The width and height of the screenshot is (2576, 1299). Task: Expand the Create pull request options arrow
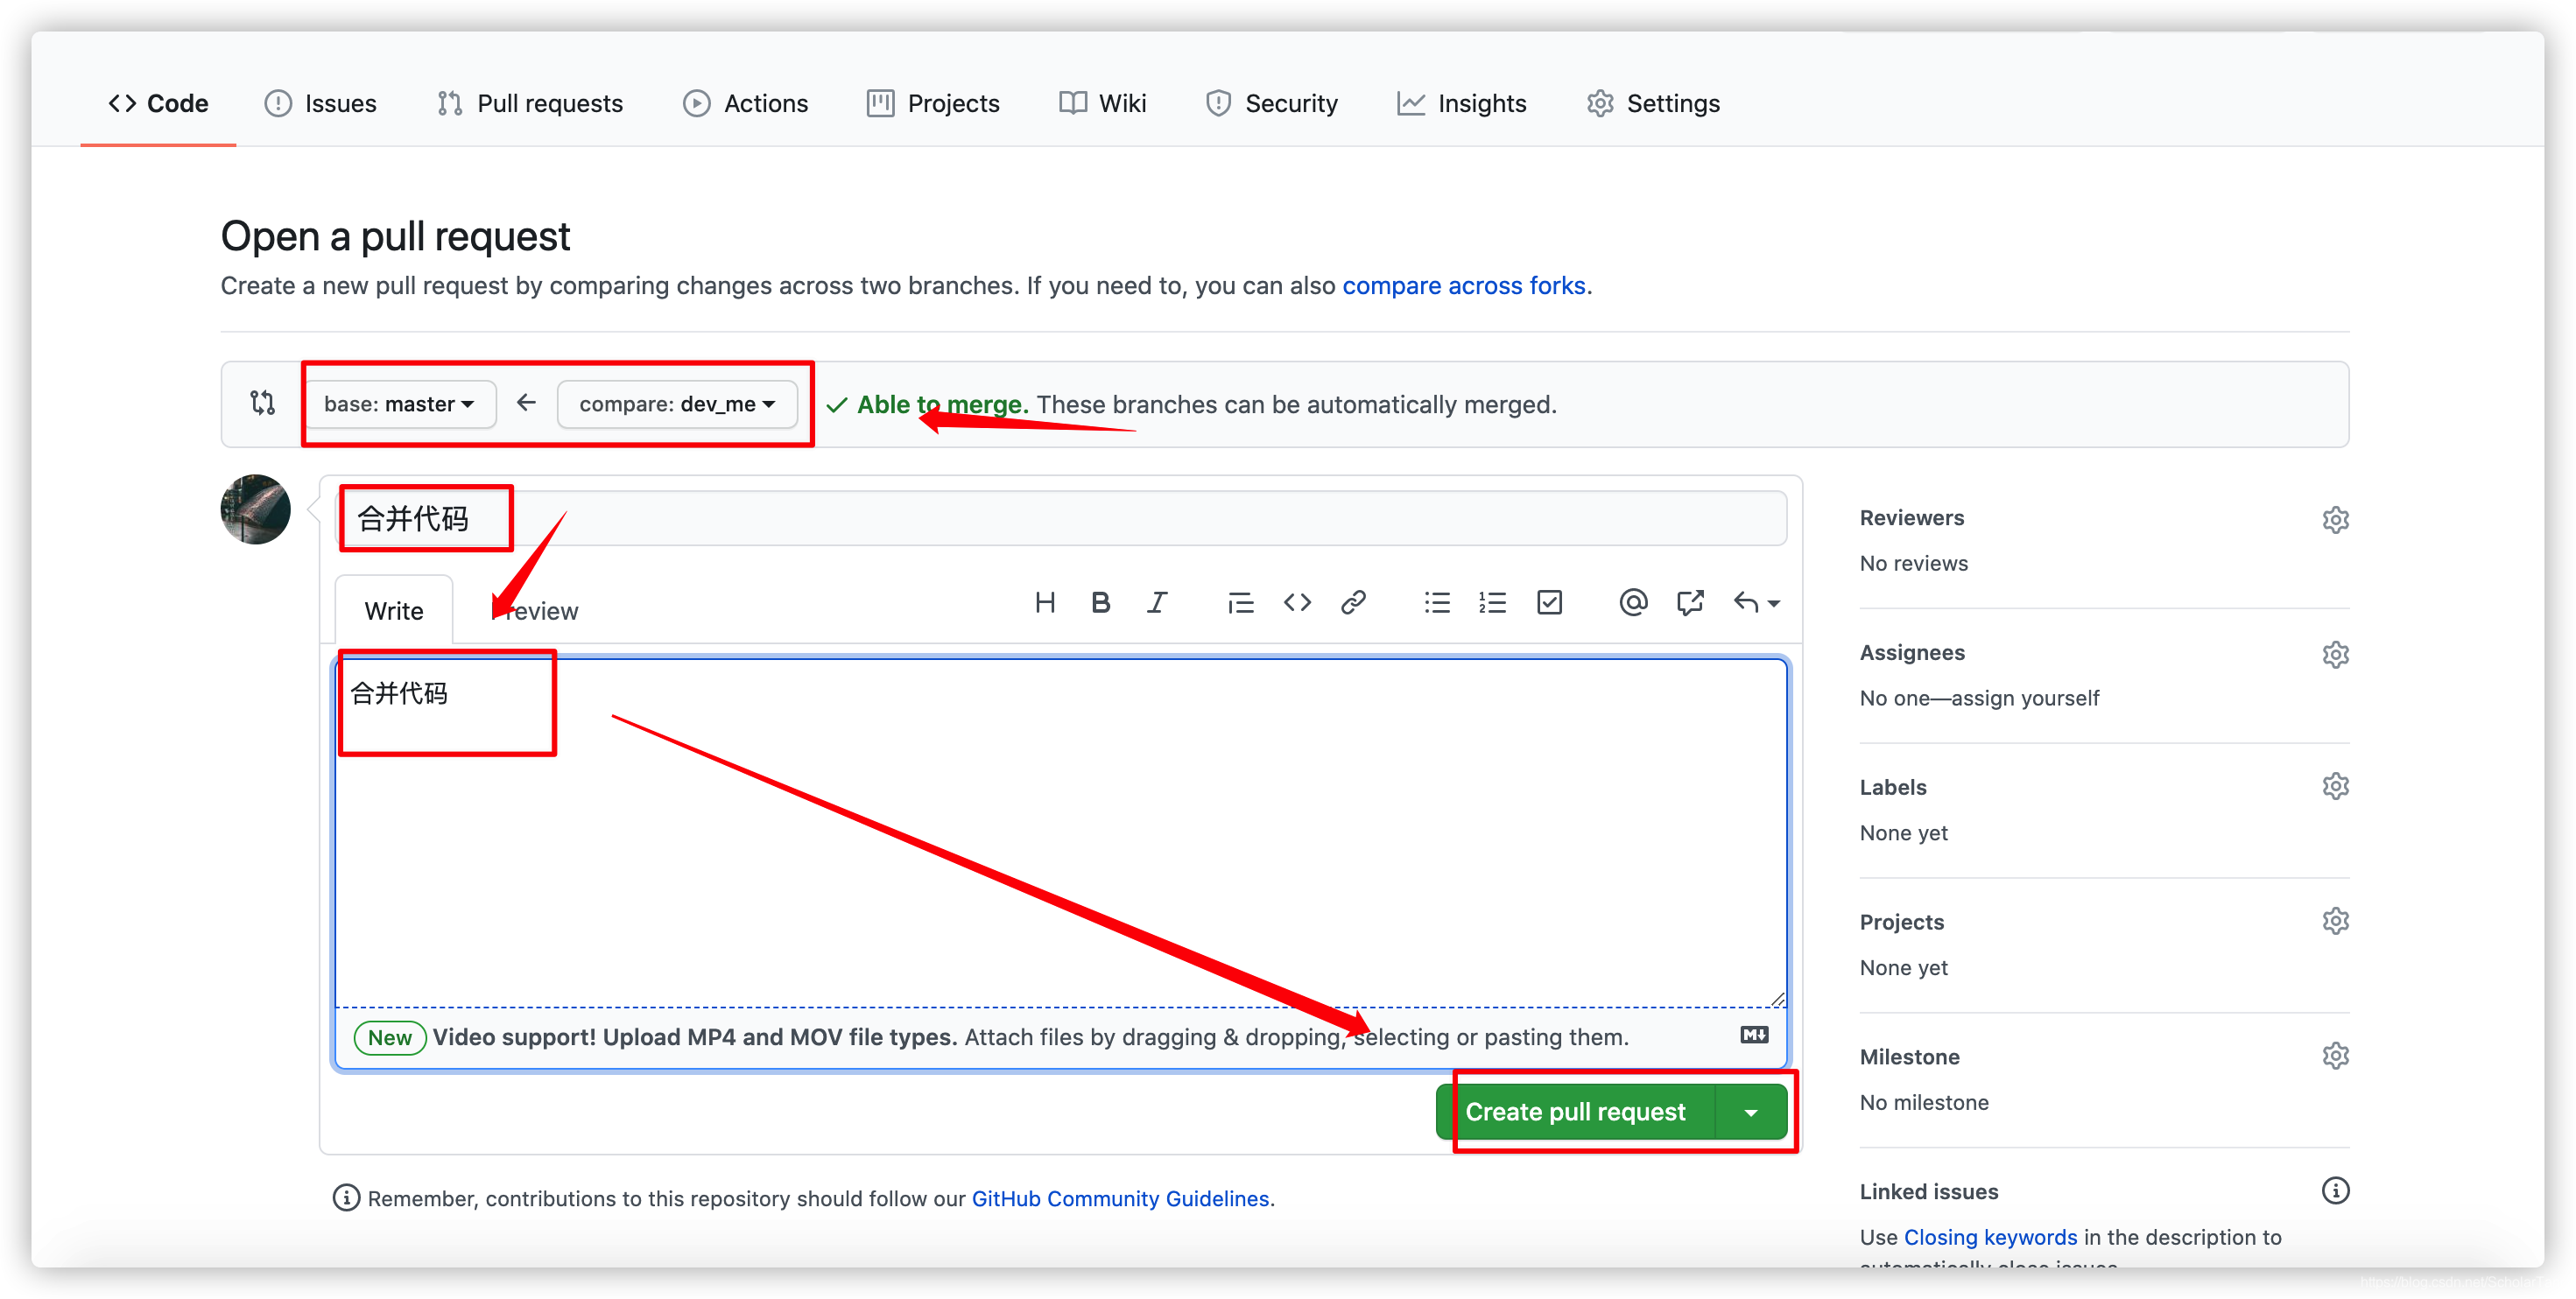click(1751, 1112)
